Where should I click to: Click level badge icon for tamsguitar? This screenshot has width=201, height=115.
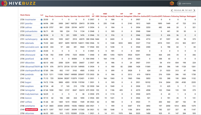42,90
